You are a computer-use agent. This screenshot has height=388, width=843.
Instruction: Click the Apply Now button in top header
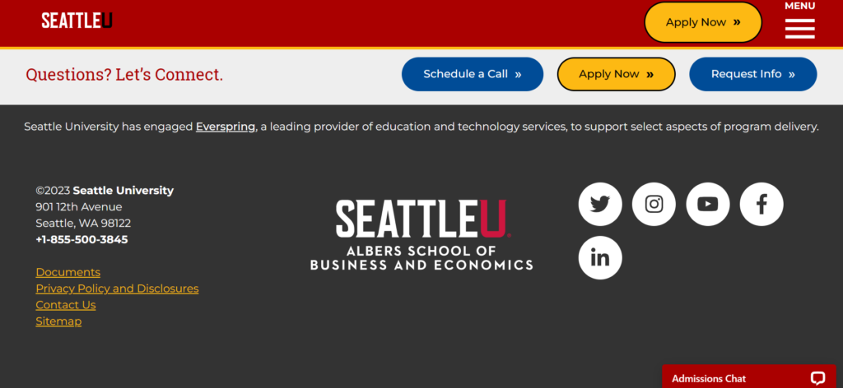pyautogui.click(x=703, y=22)
